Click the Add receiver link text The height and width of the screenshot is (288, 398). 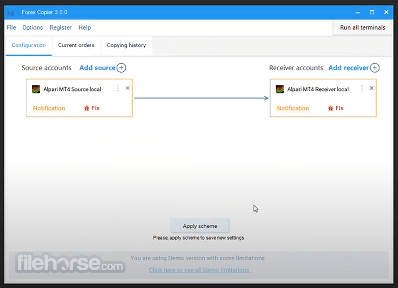pyautogui.click(x=349, y=68)
